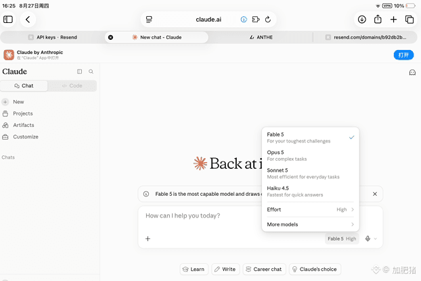Reload the claude.ai page

click(267, 20)
